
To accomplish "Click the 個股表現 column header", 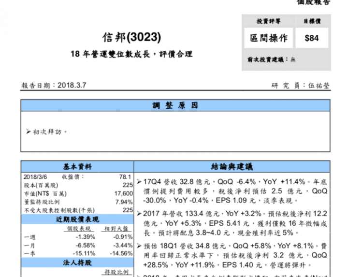I will (79, 229).
